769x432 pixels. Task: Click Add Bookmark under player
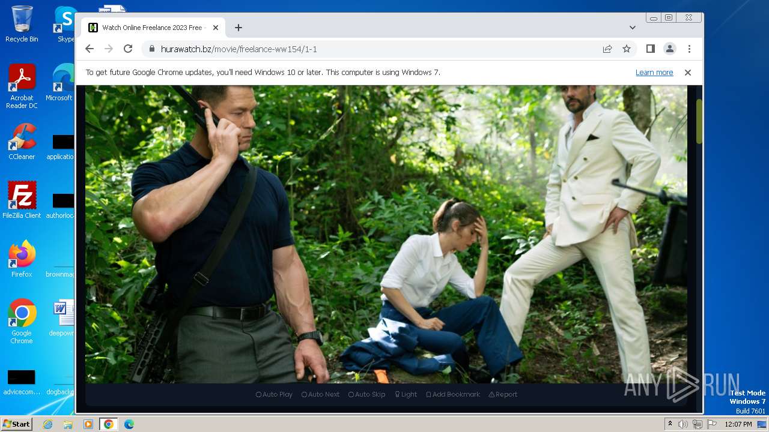click(x=453, y=394)
